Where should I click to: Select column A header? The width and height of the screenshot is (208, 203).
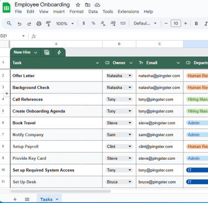coord(56,44)
